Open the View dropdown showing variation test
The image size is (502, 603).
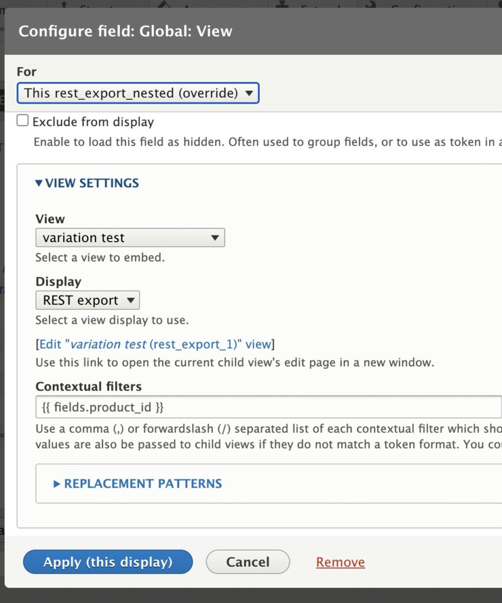[x=130, y=237]
